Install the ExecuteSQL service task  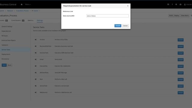181,66
